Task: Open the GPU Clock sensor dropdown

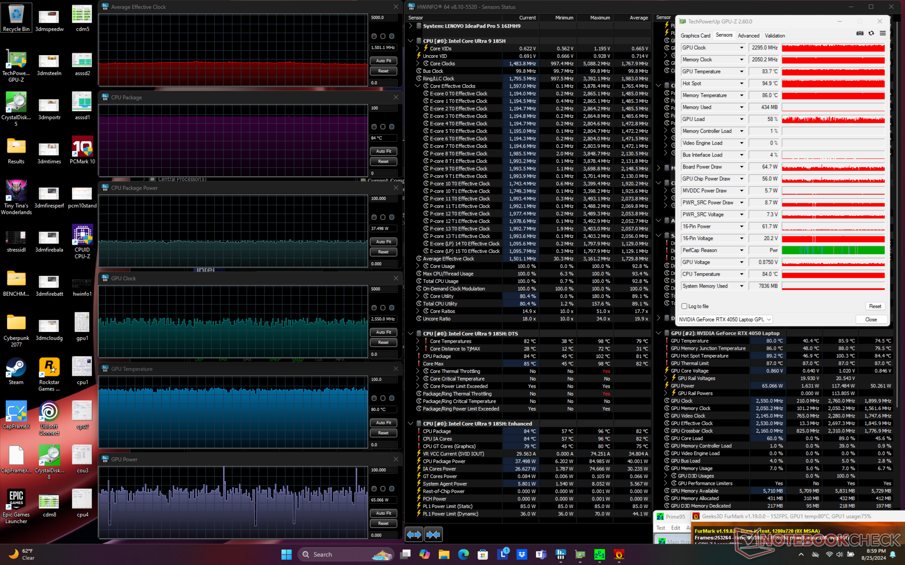Action: click(x=741, y=48)
